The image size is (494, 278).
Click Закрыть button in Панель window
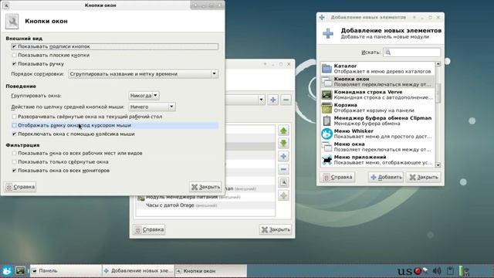pyautogui.click(x=276, y=229)
